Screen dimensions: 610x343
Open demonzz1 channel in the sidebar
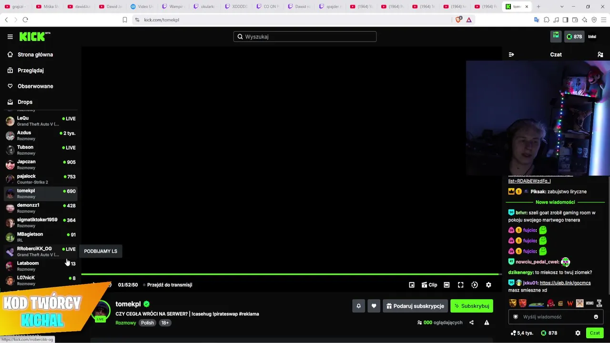[x=41, y=208]
